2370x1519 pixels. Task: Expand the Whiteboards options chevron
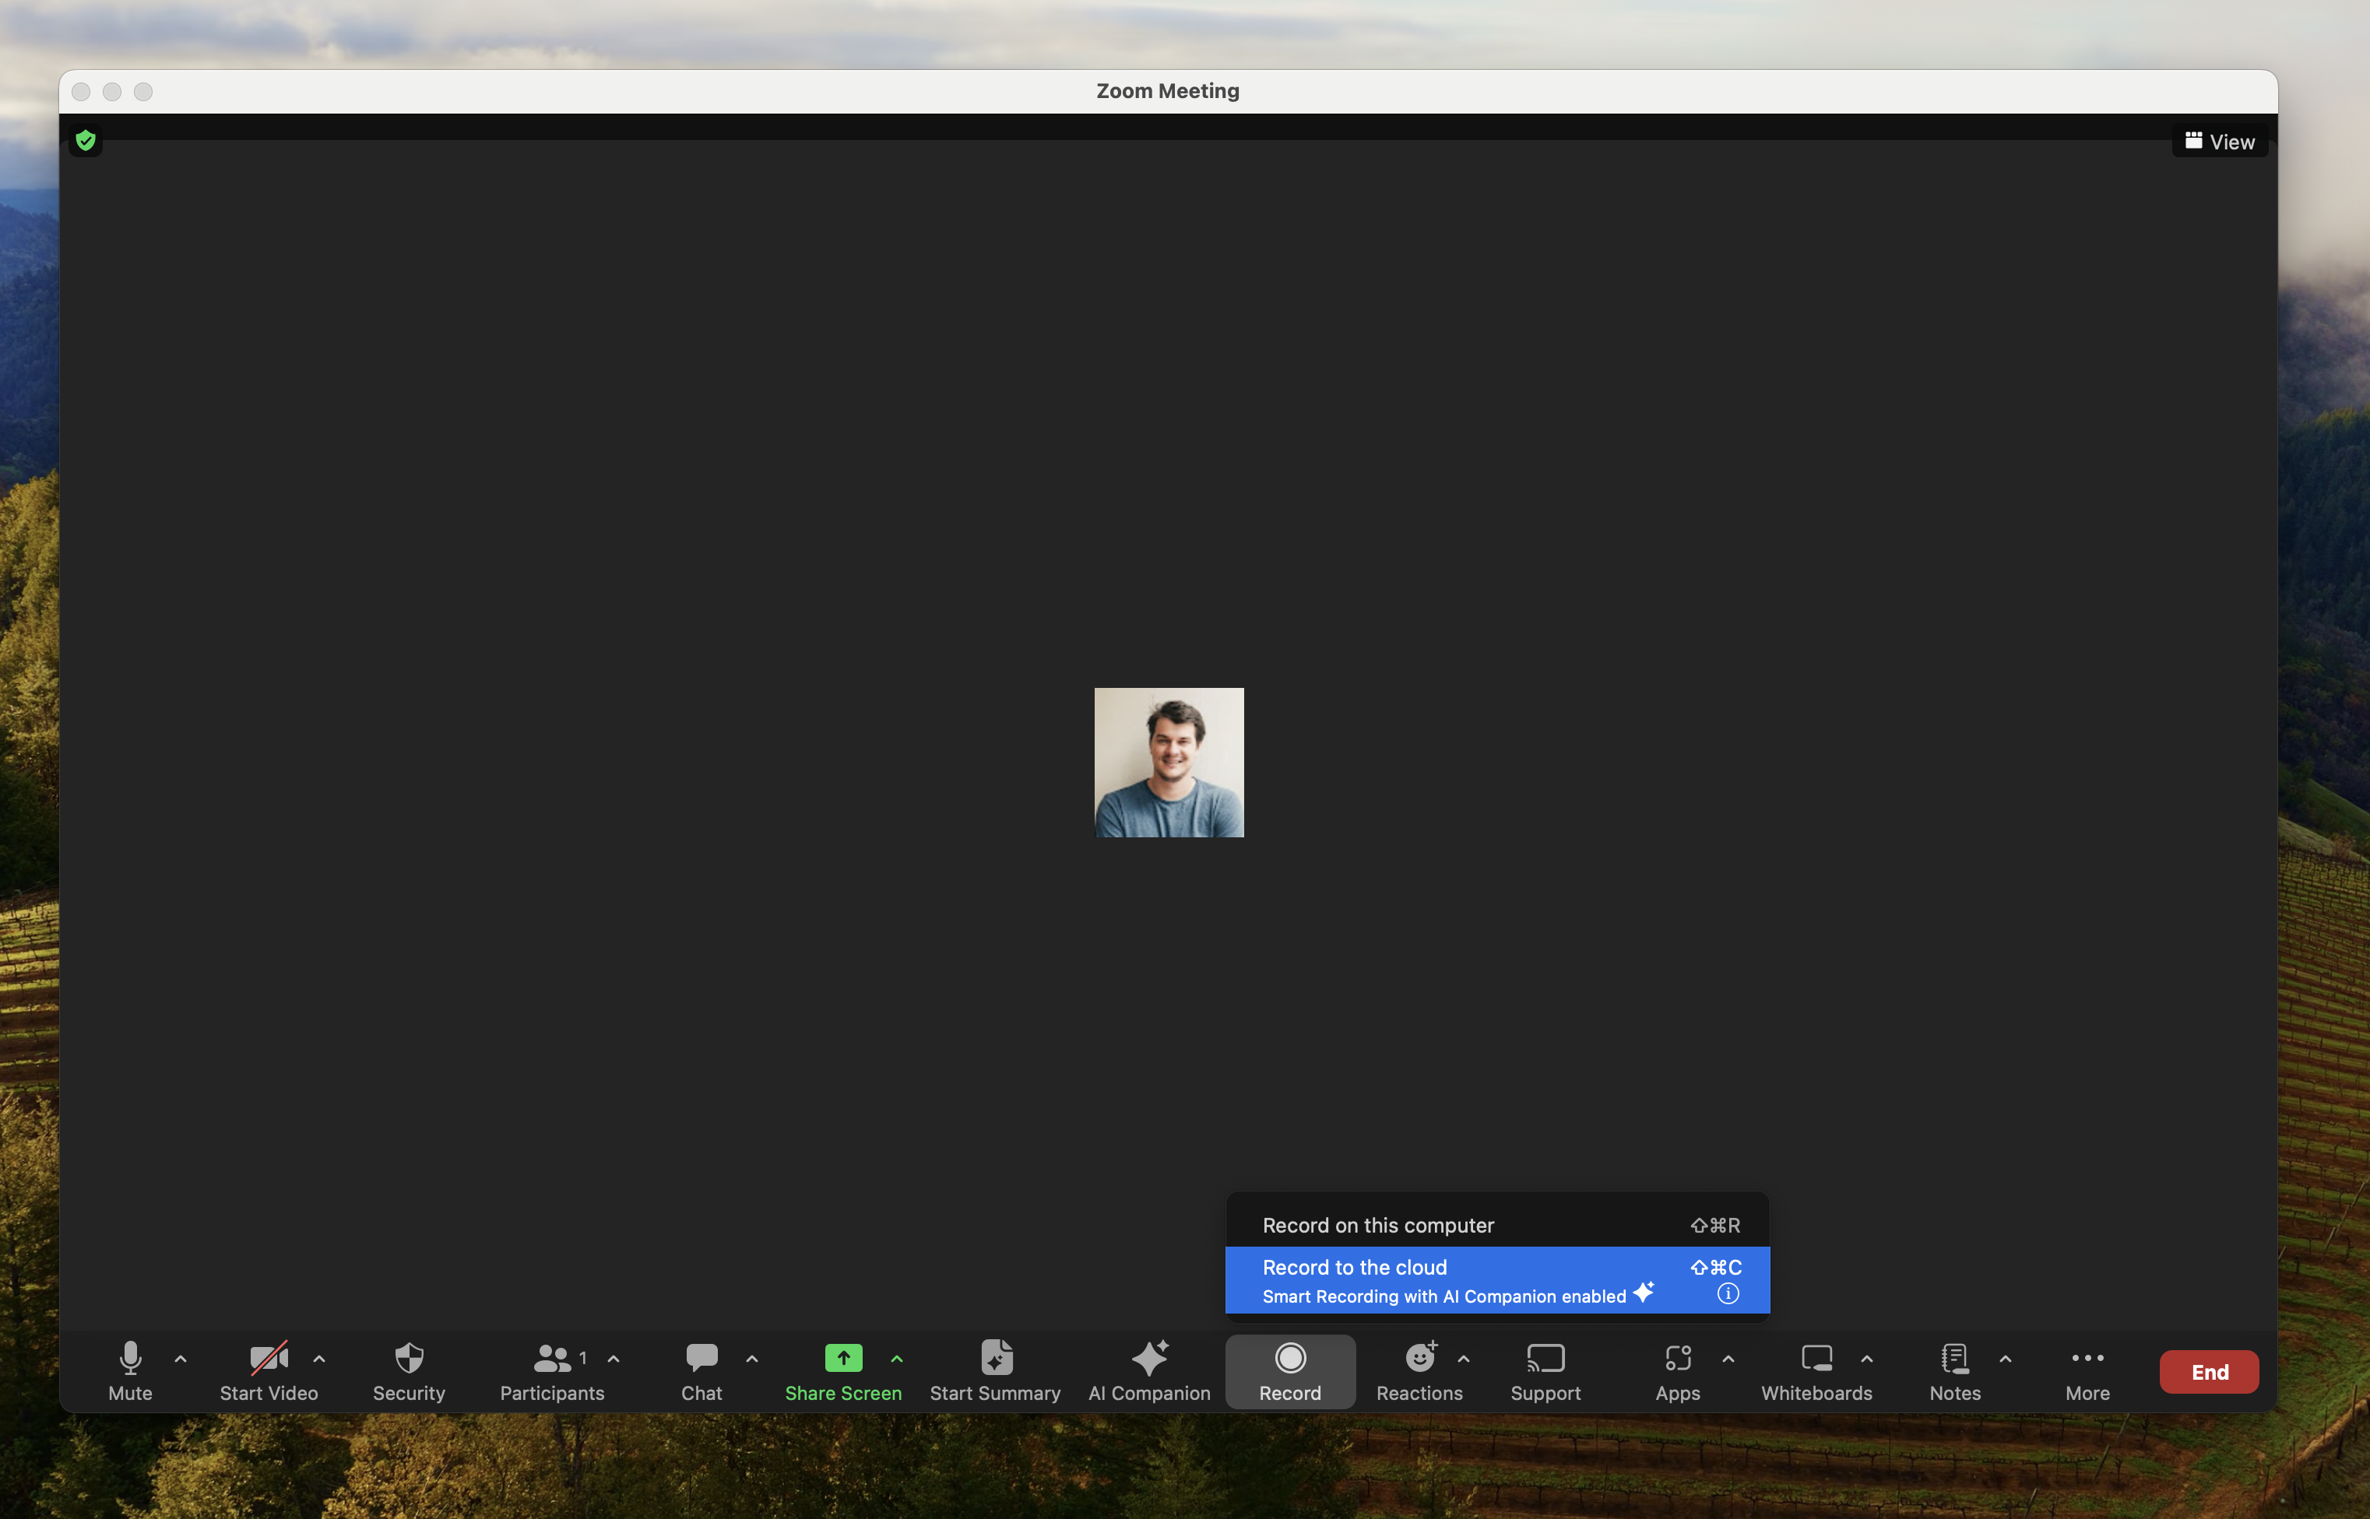(x=1867, y=1359)
